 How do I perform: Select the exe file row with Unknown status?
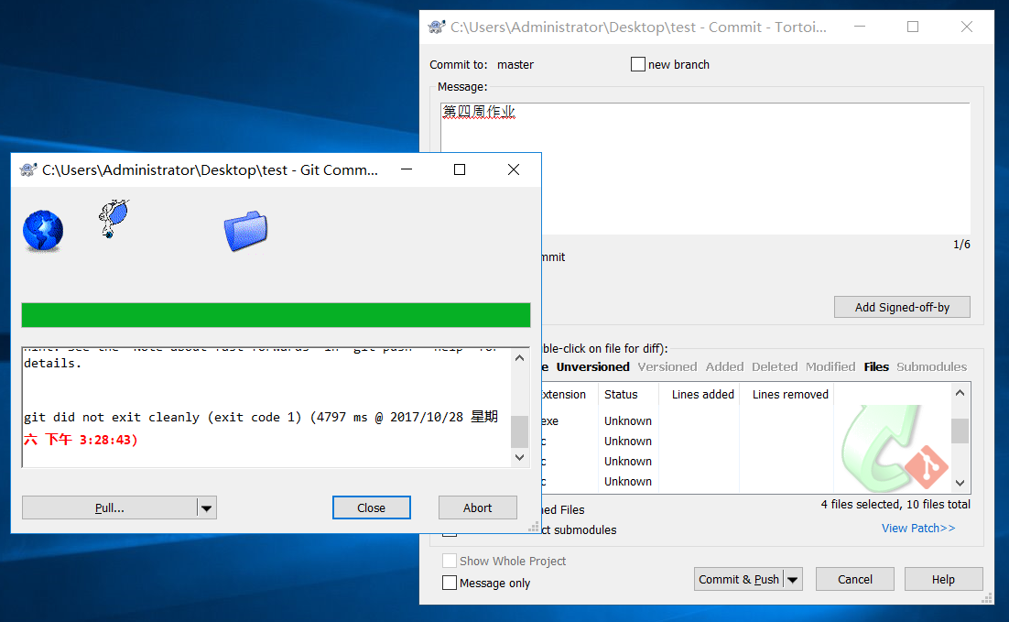point(688,421)
